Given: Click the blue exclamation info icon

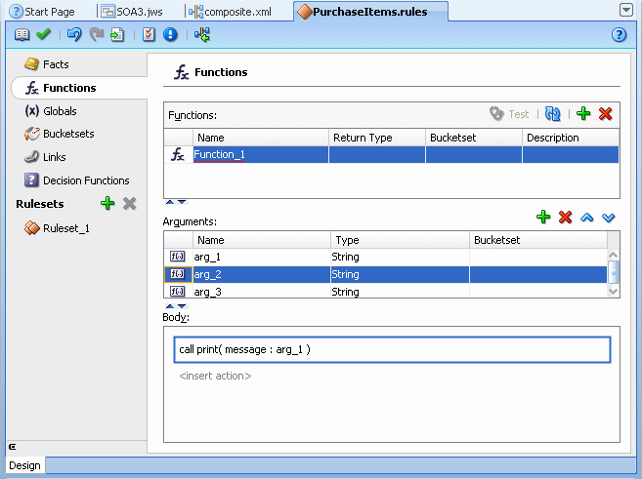Looking at the screenshot, I should pos(170,34).
